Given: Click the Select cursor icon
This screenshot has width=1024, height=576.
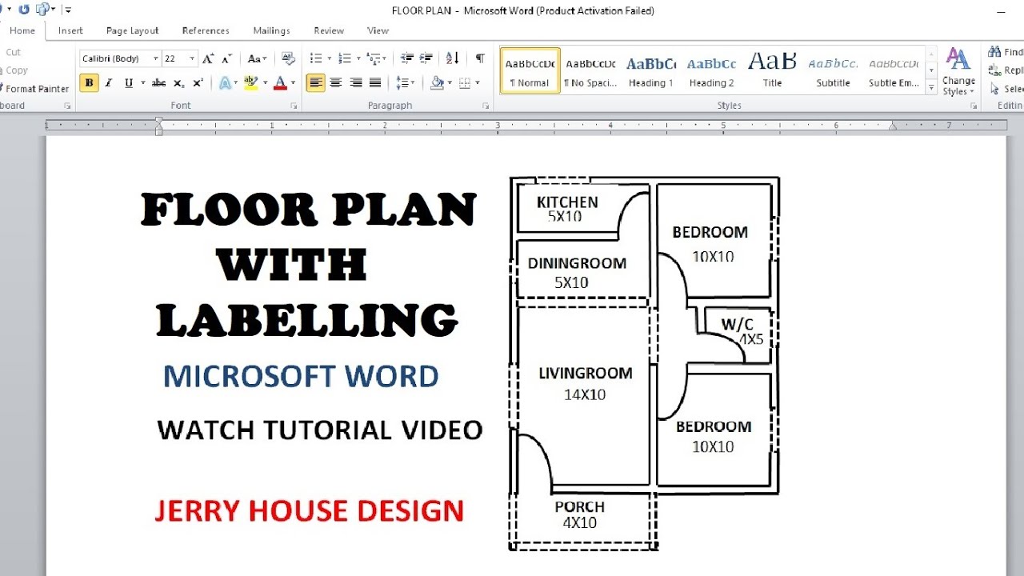Looking at the screenshot, I should tap(995, 89).
